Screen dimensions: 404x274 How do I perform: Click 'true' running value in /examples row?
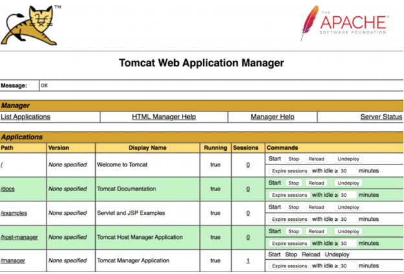tap(216, 213)
